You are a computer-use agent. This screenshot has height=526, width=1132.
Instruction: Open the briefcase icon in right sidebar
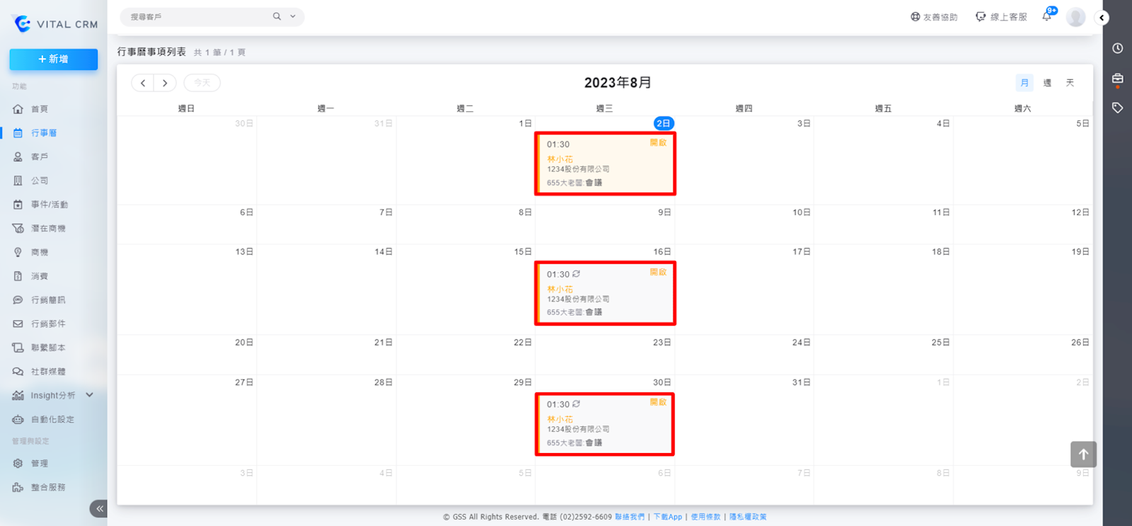click(x=1117, y=79)
